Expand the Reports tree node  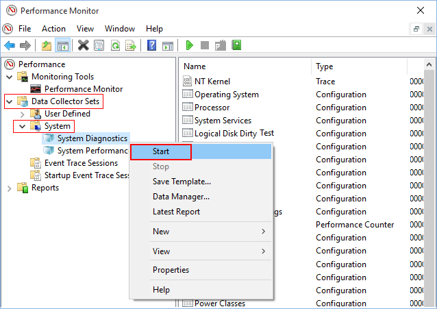click(x=9, y=188)
